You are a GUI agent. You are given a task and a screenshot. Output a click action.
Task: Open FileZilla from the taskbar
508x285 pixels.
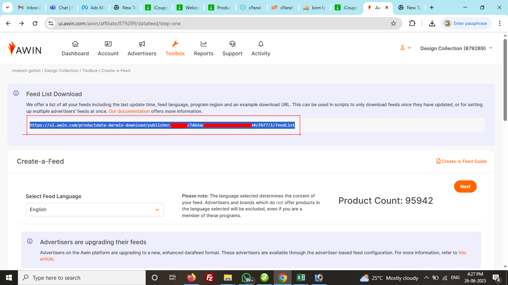click(x=210, y=278)
